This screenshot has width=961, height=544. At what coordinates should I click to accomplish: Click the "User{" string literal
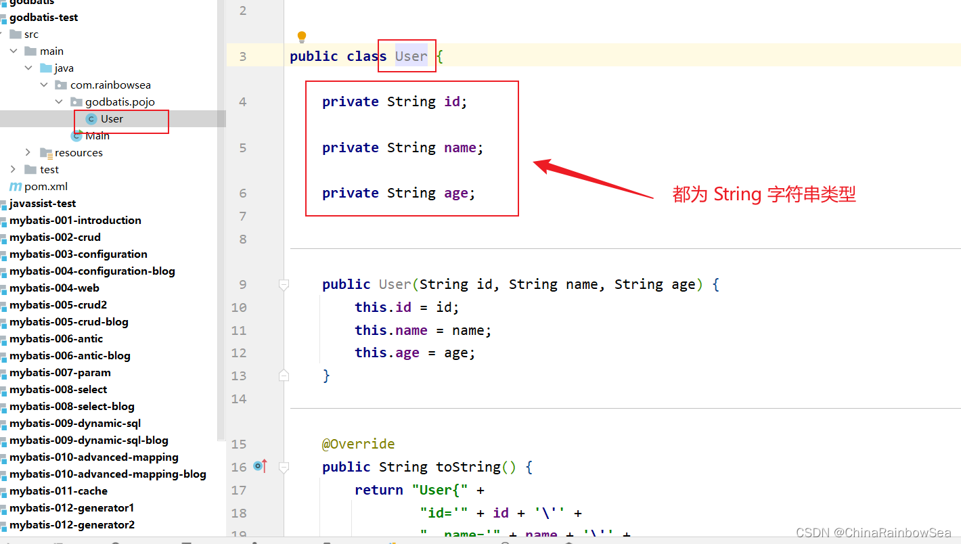(x=440, y=489)
